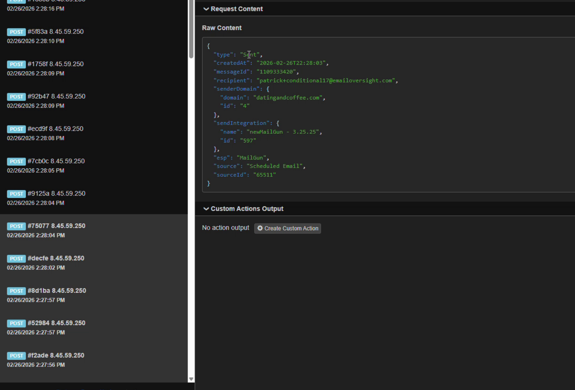The width and height of the screenshot is (575, 390).
Task: Click the POST badge of request #9125a
Action: click(16, 194)
